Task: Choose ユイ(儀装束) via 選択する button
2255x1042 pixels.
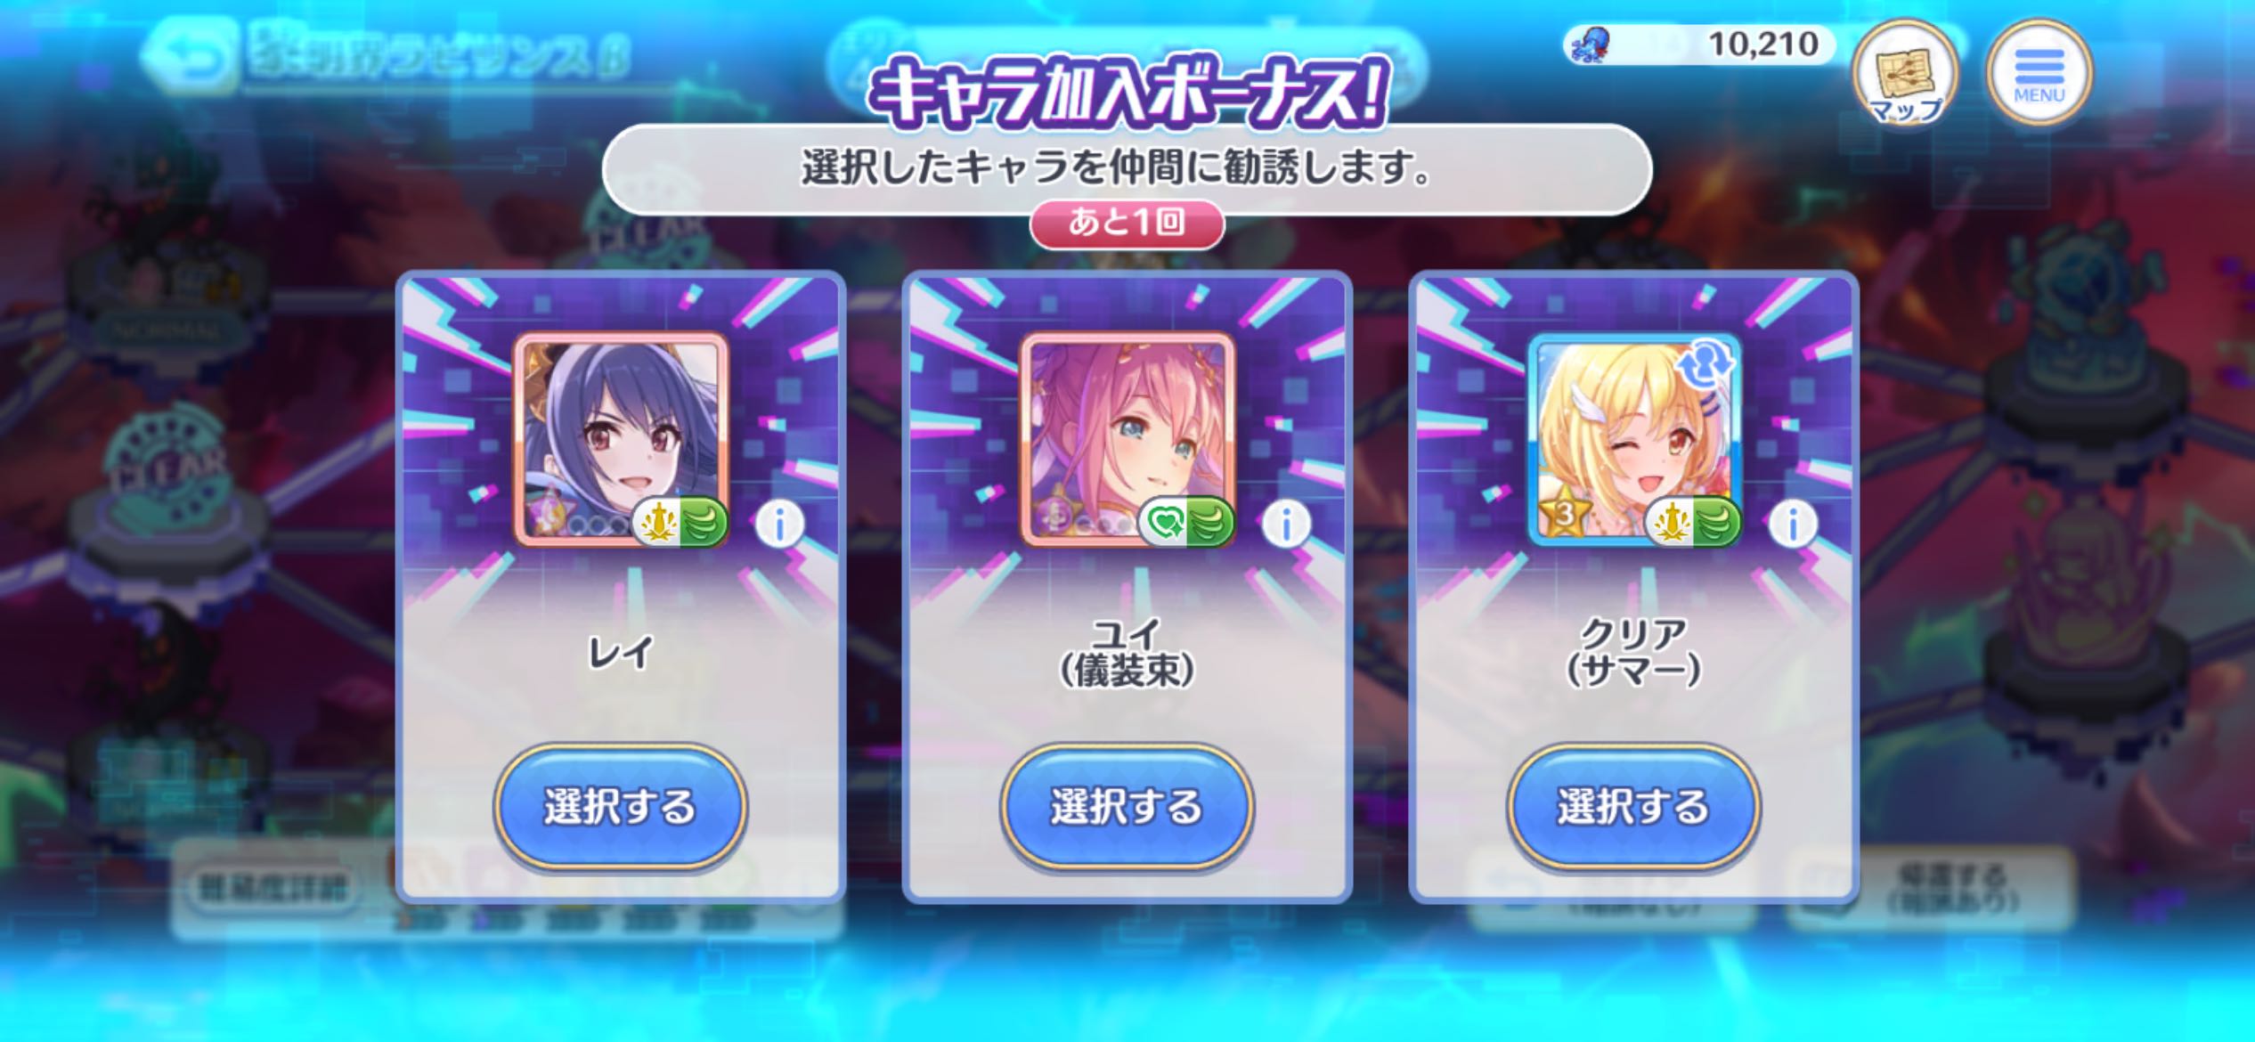Action: (x=1127, y=807)
